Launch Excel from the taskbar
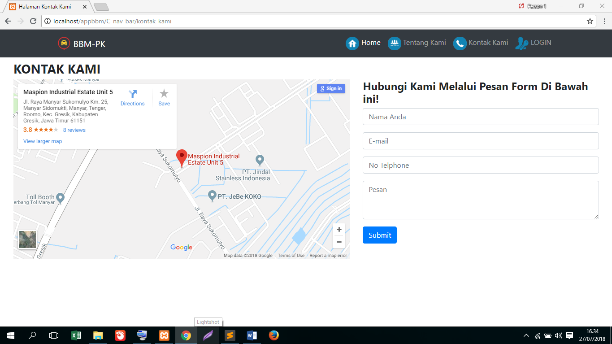 [76, 335]
